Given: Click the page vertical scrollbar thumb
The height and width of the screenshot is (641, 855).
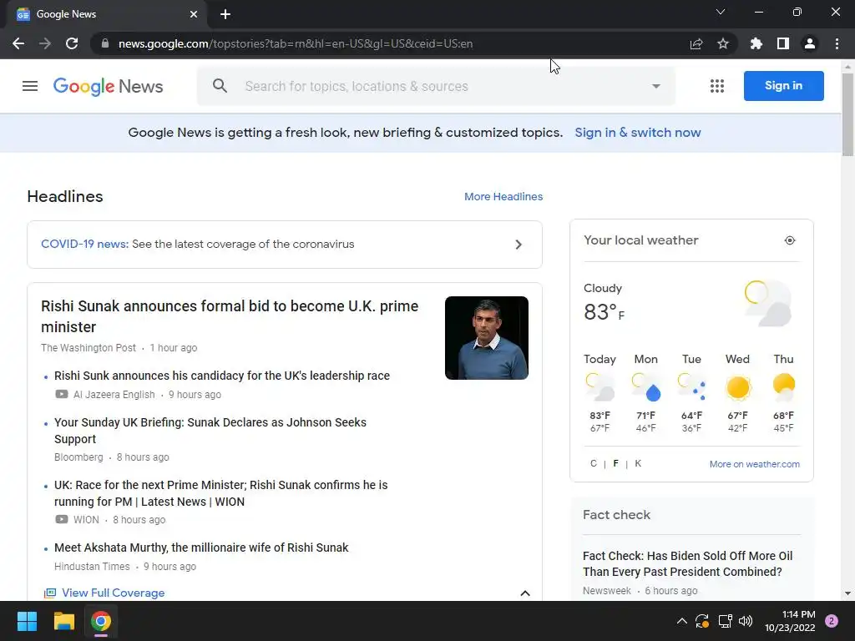Looking at the screenshot, I should pos(847,114).
